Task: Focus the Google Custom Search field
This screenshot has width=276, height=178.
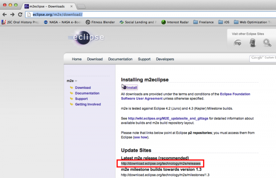Action: [263, 58]
